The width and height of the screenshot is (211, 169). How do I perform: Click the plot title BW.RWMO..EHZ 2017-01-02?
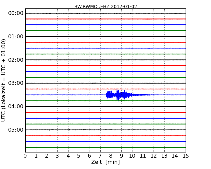(106, 6)
